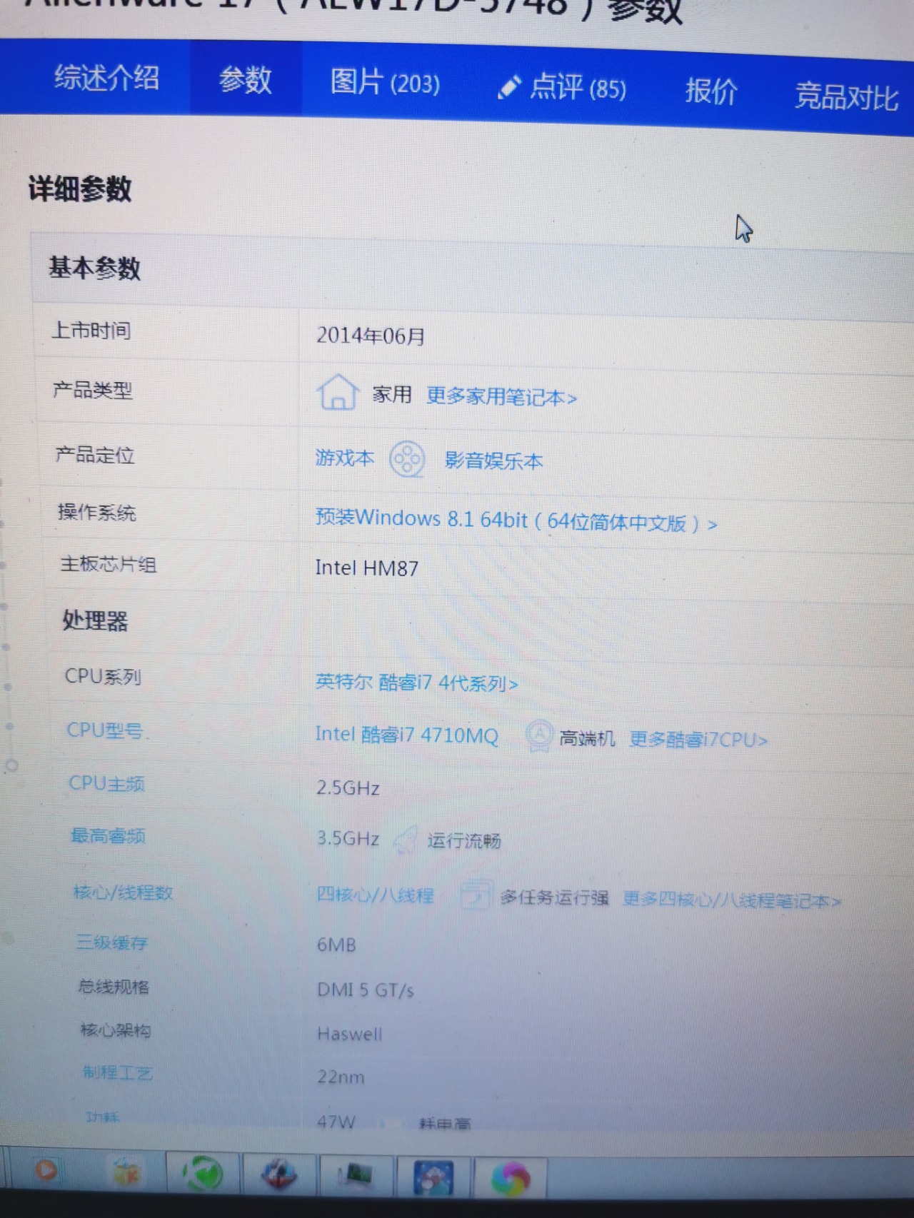The image size is (914, 1218).
Task: Open the orange play button taskbar icon
Action: click(46, 1169)
